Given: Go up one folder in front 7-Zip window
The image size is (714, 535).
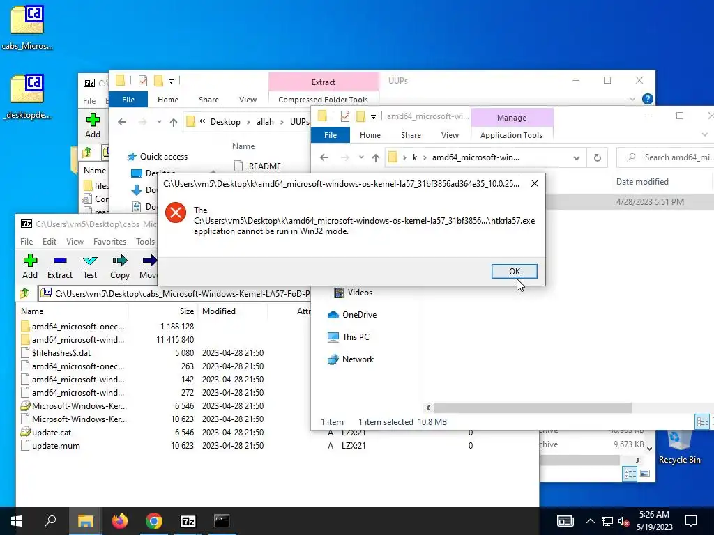Looking at the screenshot, I should 25,293.
